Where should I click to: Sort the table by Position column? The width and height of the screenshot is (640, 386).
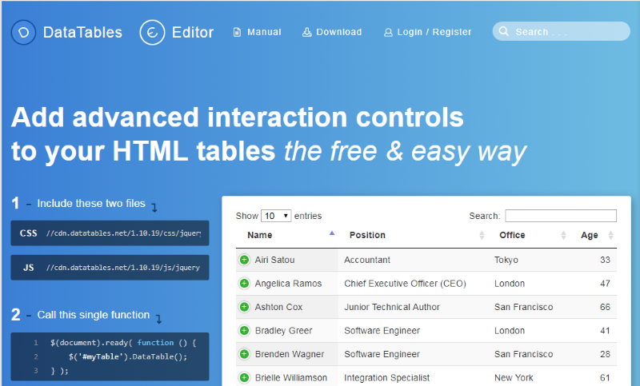tap(413, 235)
